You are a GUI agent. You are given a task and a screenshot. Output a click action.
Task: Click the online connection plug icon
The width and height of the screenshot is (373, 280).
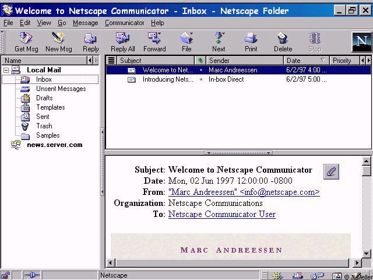(x=31, y=275)
